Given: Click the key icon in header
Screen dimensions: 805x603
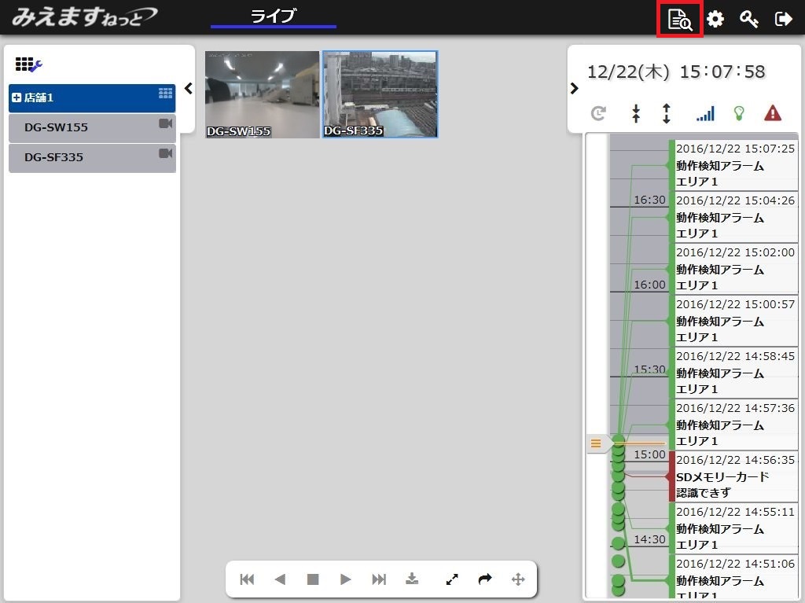Looking at the screenshot, I should coord(748,19).
